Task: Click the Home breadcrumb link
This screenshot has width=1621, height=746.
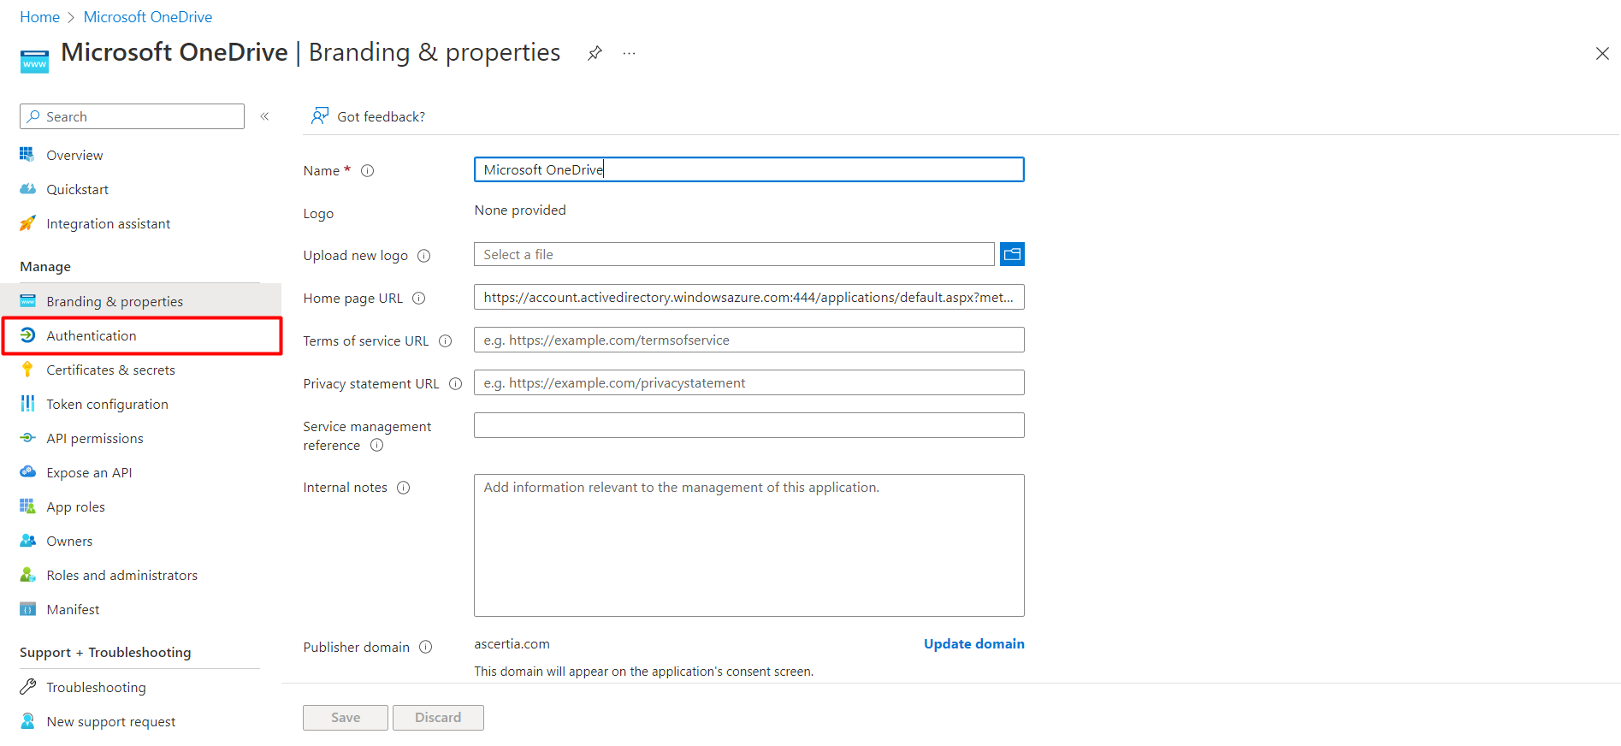Action: pyautogui.click(x=39, y=17)
